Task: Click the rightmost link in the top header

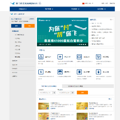Action: pos(112,3)
